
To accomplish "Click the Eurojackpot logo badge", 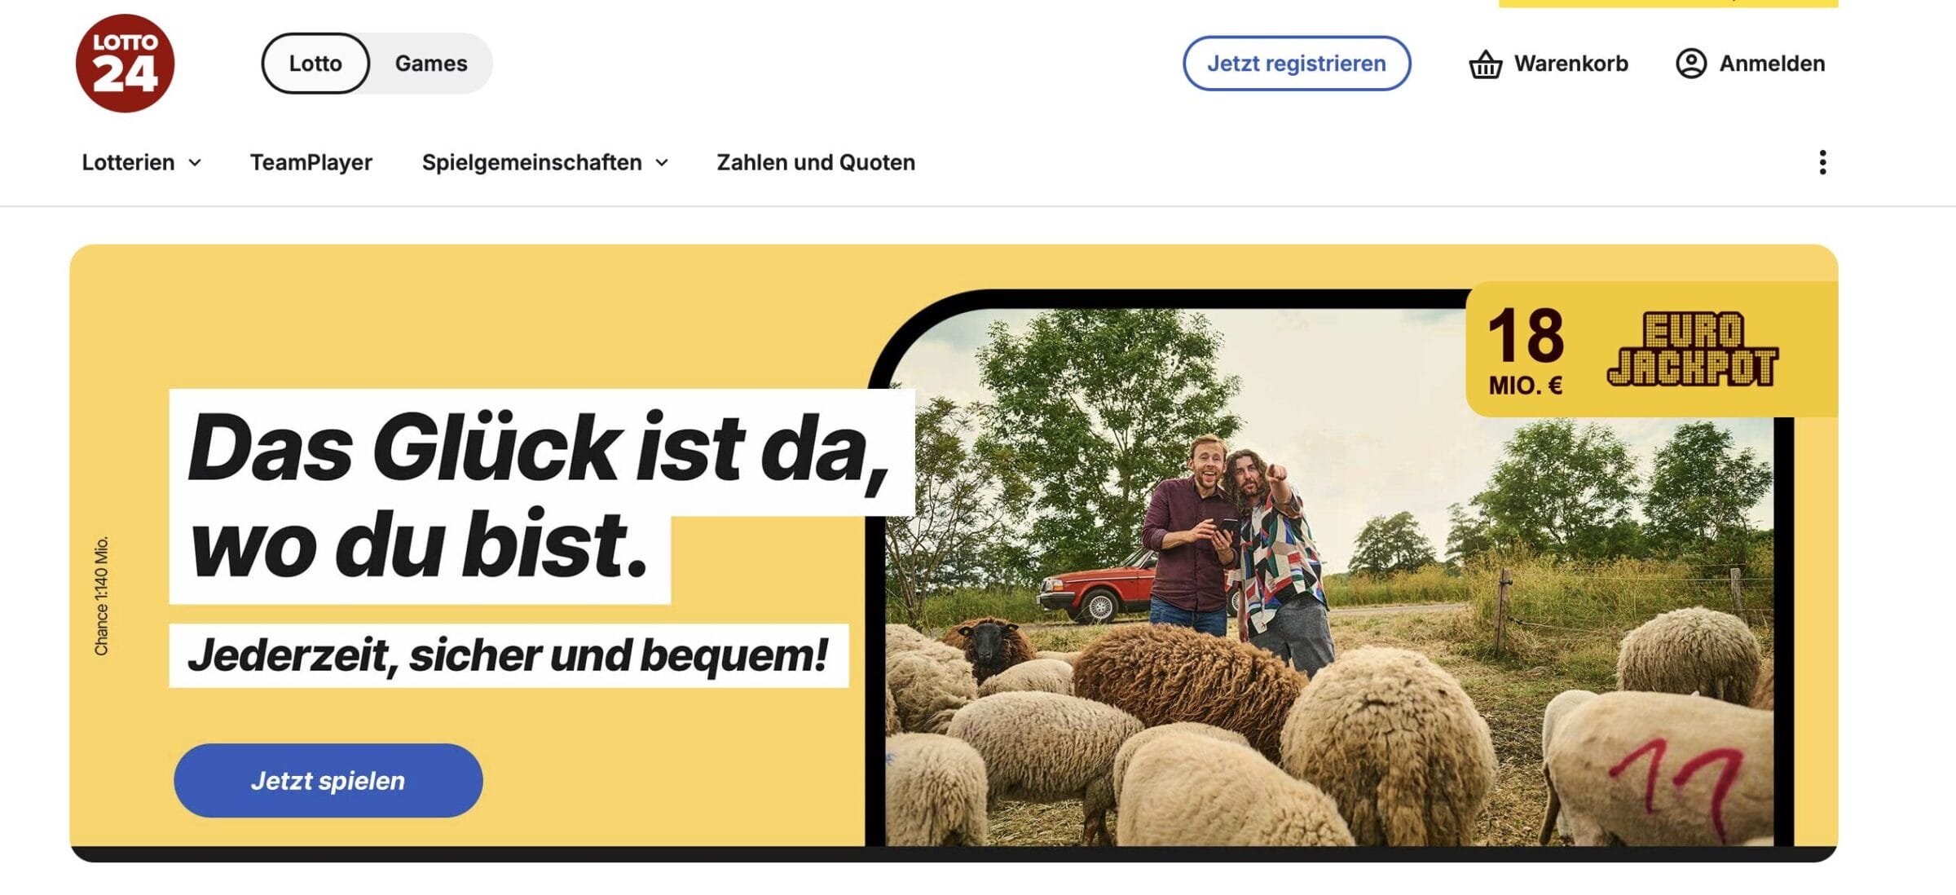I will pos(1693,349).
